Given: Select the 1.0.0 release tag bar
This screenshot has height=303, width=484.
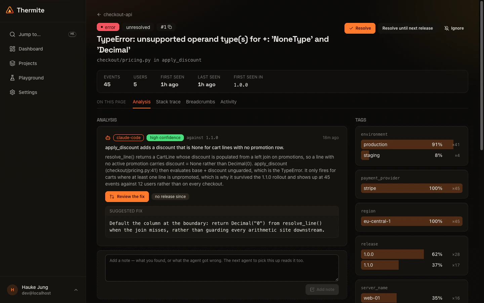Looking at the screenshot, I should [x=412, y=254].
